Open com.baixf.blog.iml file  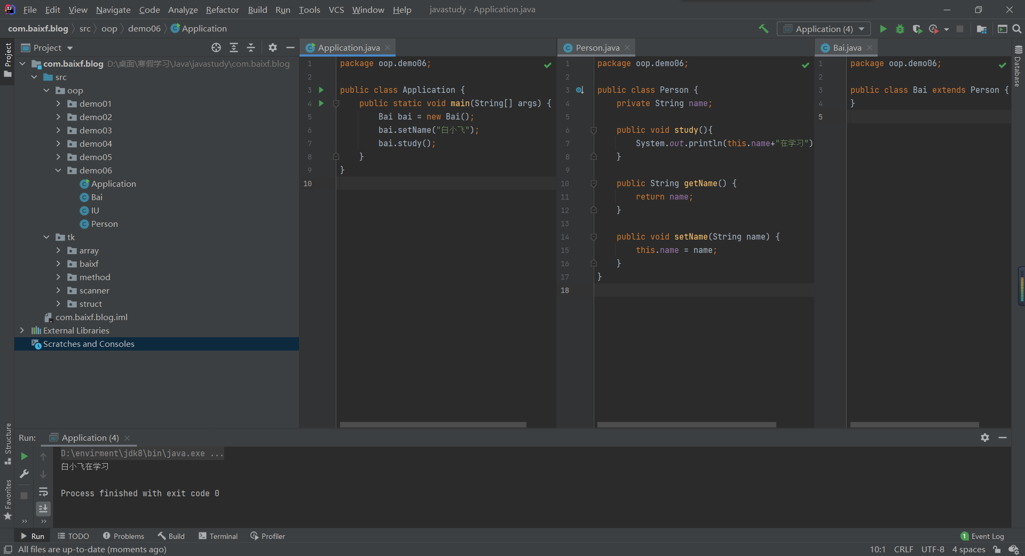tap(85, 317)
